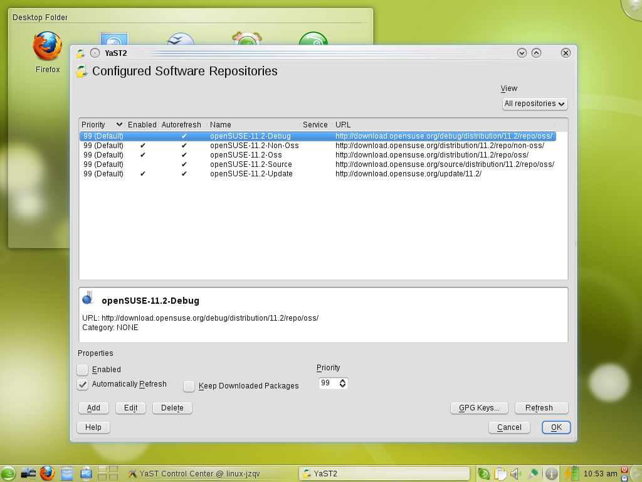Delete the selected repository

pos(172,408)
